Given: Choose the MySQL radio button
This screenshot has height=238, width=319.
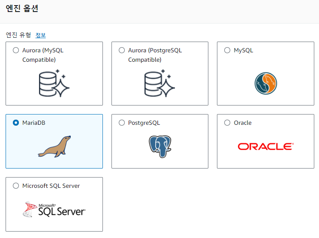Looking at the screenshot, I should 227,50.
